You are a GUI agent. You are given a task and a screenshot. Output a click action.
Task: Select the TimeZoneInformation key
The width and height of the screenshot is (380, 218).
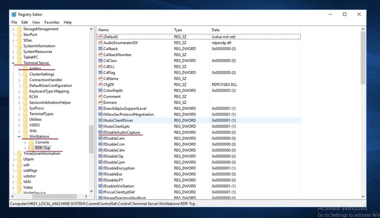pyautogui.click(x=42, y=154)
